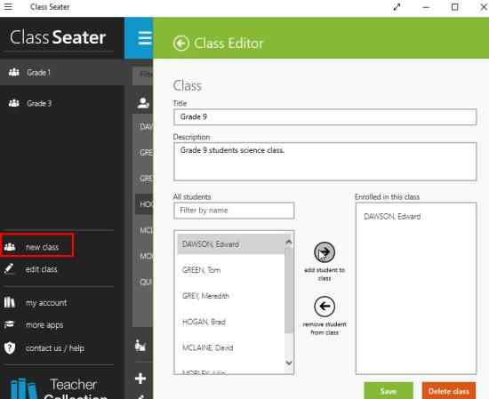This screenshot has width=489, height=399.
Task: Toggle full-screen expand arrows in title bar
Action: tap(397, 7)
